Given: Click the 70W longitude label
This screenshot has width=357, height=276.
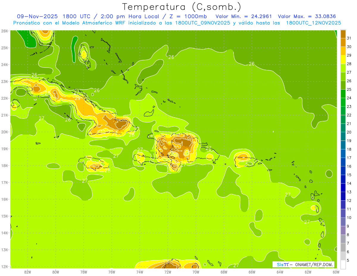Looking at the screenshot, I should click(x=196, y=272).
